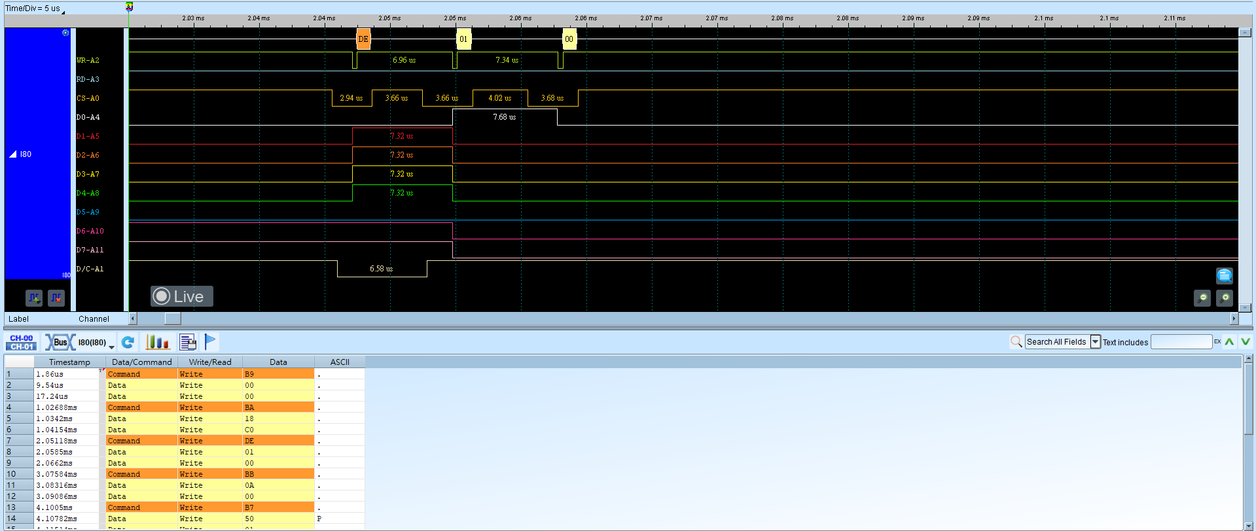Click the CH-00/CH-01 channel selector icon
The height and width of the screenshot is (531, 1256).
click(x=22, y=342)
